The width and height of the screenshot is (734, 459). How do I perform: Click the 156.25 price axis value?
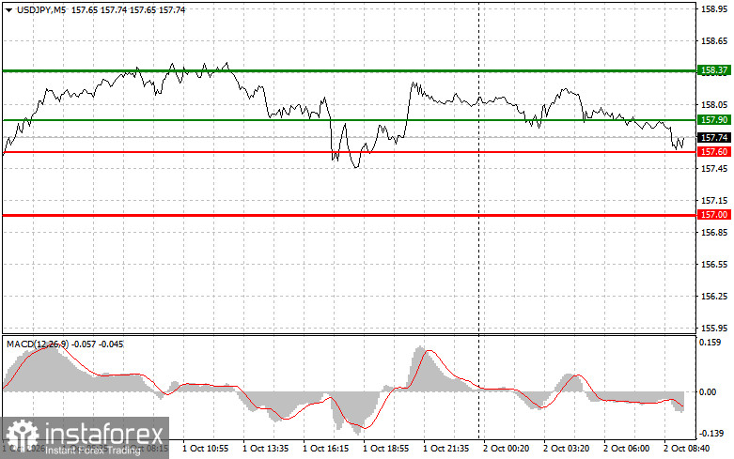click(714, 297)
